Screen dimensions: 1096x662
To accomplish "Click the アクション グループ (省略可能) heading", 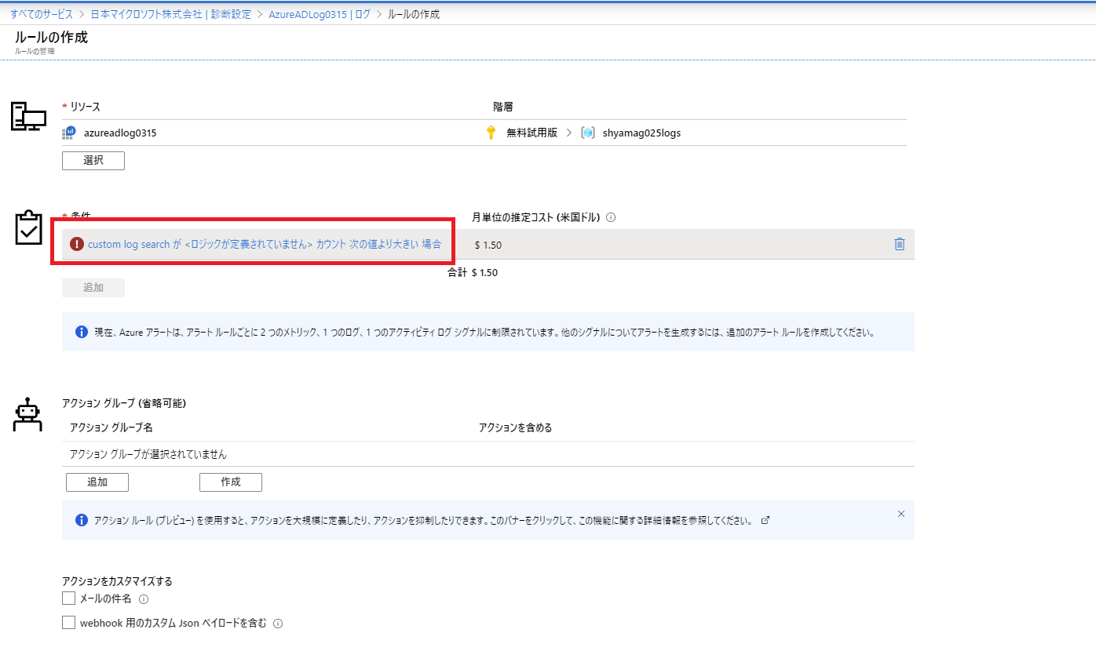I will click(x=124, y=403).
